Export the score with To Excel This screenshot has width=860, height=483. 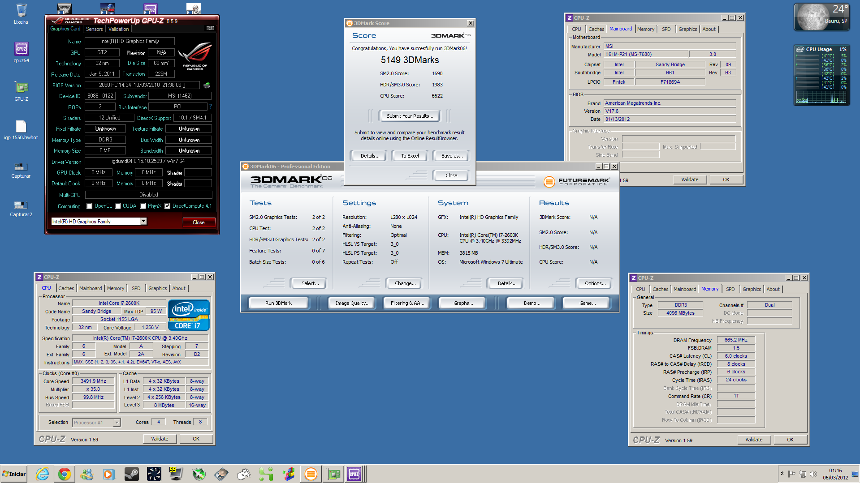click(x=410, y=156)
